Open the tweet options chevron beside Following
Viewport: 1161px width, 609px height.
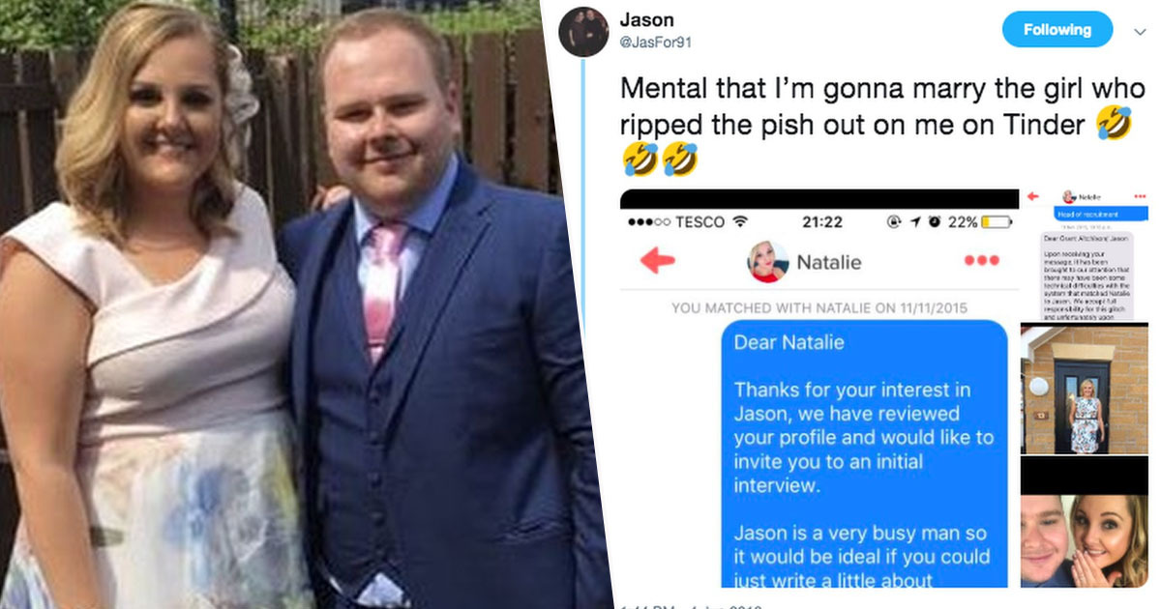pyautogui.click(x=1140, y=31)
